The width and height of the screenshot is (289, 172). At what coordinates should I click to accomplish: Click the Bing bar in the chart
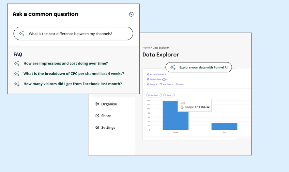pos(224,126)
